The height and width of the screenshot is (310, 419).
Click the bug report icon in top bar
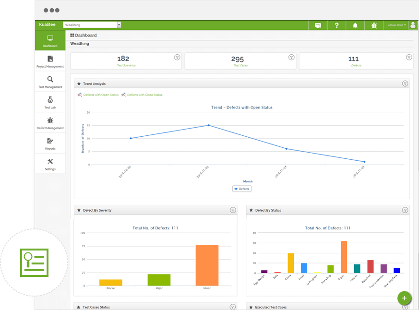tap(374, 24)
